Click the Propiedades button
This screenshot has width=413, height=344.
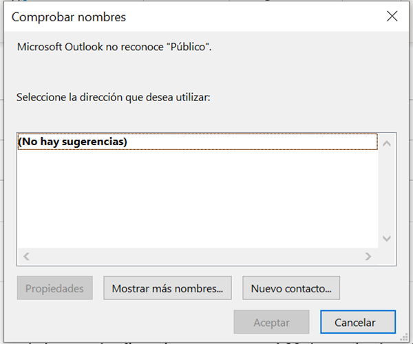tap(54, 288)
